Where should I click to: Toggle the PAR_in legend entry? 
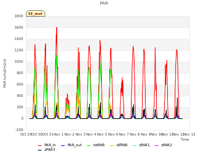click(47, 145)
